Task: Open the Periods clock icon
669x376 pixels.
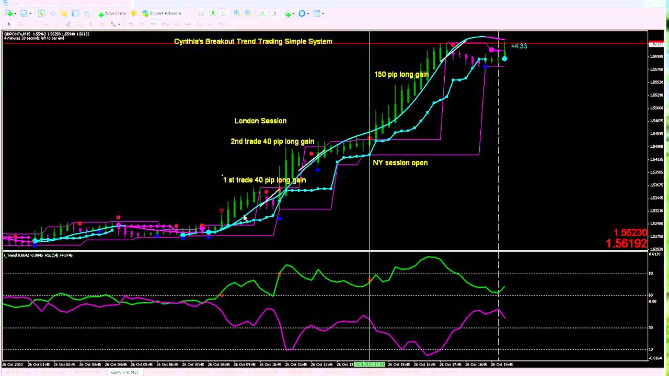Action: pyautogui.click(x=302, y=14)
